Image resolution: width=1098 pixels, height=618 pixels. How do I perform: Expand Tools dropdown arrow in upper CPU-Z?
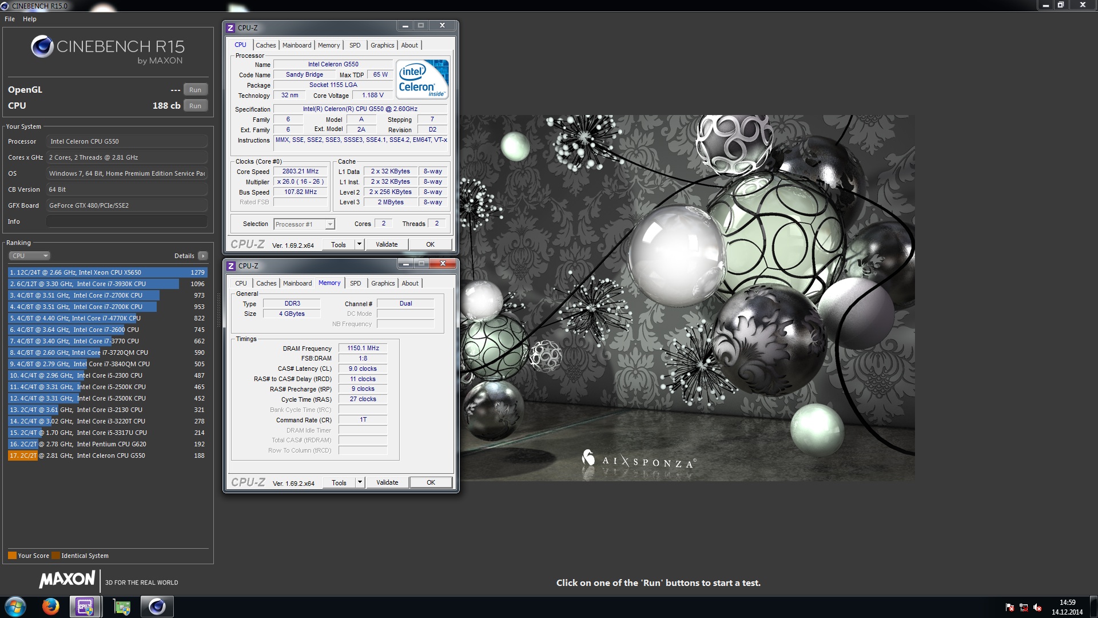pos(359,244)
